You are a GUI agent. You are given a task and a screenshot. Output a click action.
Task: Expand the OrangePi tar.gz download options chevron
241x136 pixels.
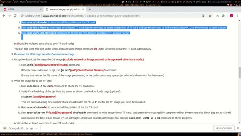click(37, 128)
